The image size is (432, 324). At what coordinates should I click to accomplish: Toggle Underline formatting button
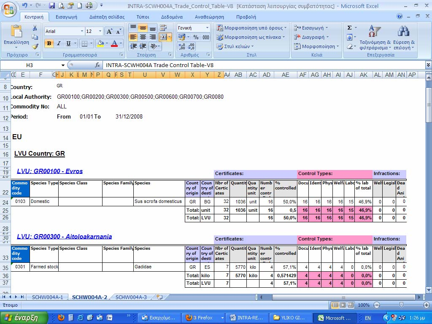pyautogui.click(x=68, y=43)
